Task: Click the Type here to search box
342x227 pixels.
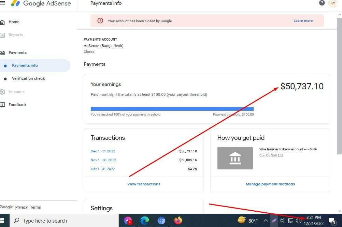Action: click(x=65, y=221)
